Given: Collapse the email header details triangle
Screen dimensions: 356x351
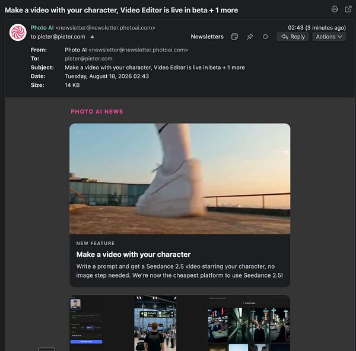Looking at the screenshot, I should [x=92, y=37].
